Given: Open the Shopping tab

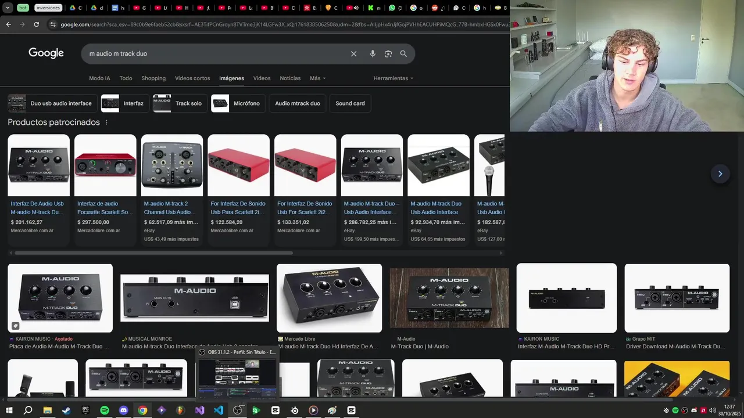Looking at the screenshot, I should click(x=153, y=78).
